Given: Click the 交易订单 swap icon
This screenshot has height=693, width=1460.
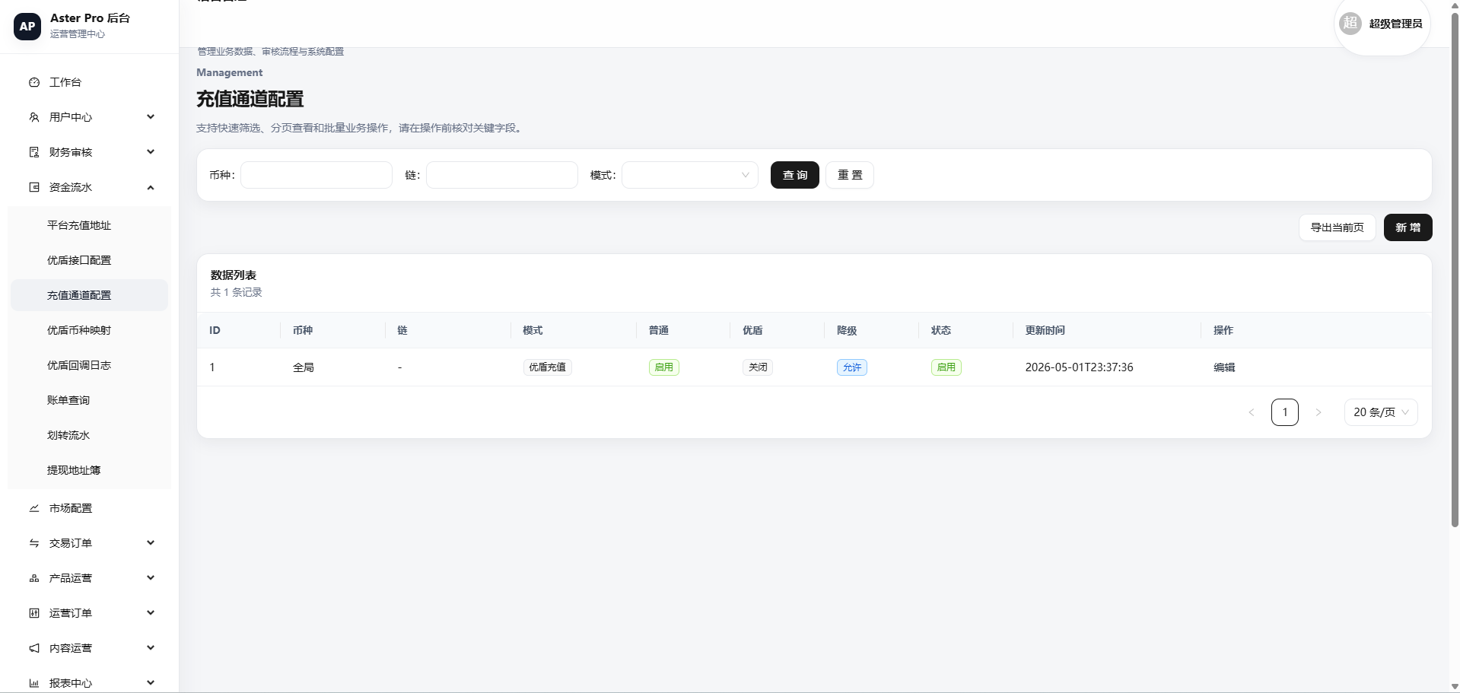Looking at the screenshot, I should click(x=34, y=543).
